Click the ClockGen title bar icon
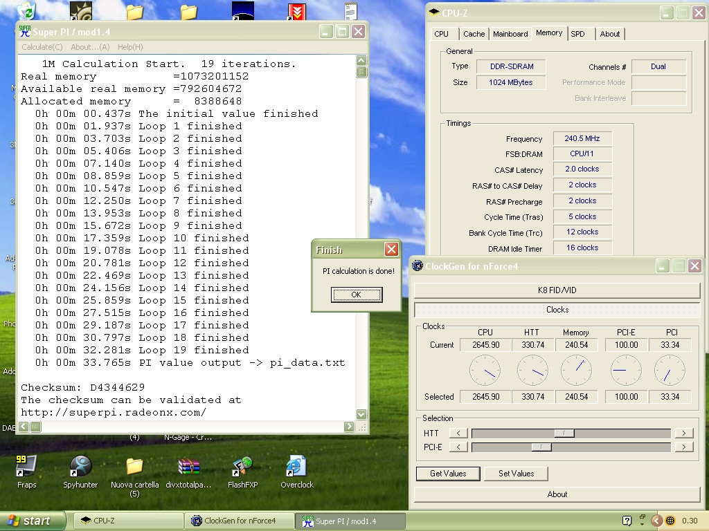Screen dimensions: 709x531 pyautogui.click(x=418, y=266)
